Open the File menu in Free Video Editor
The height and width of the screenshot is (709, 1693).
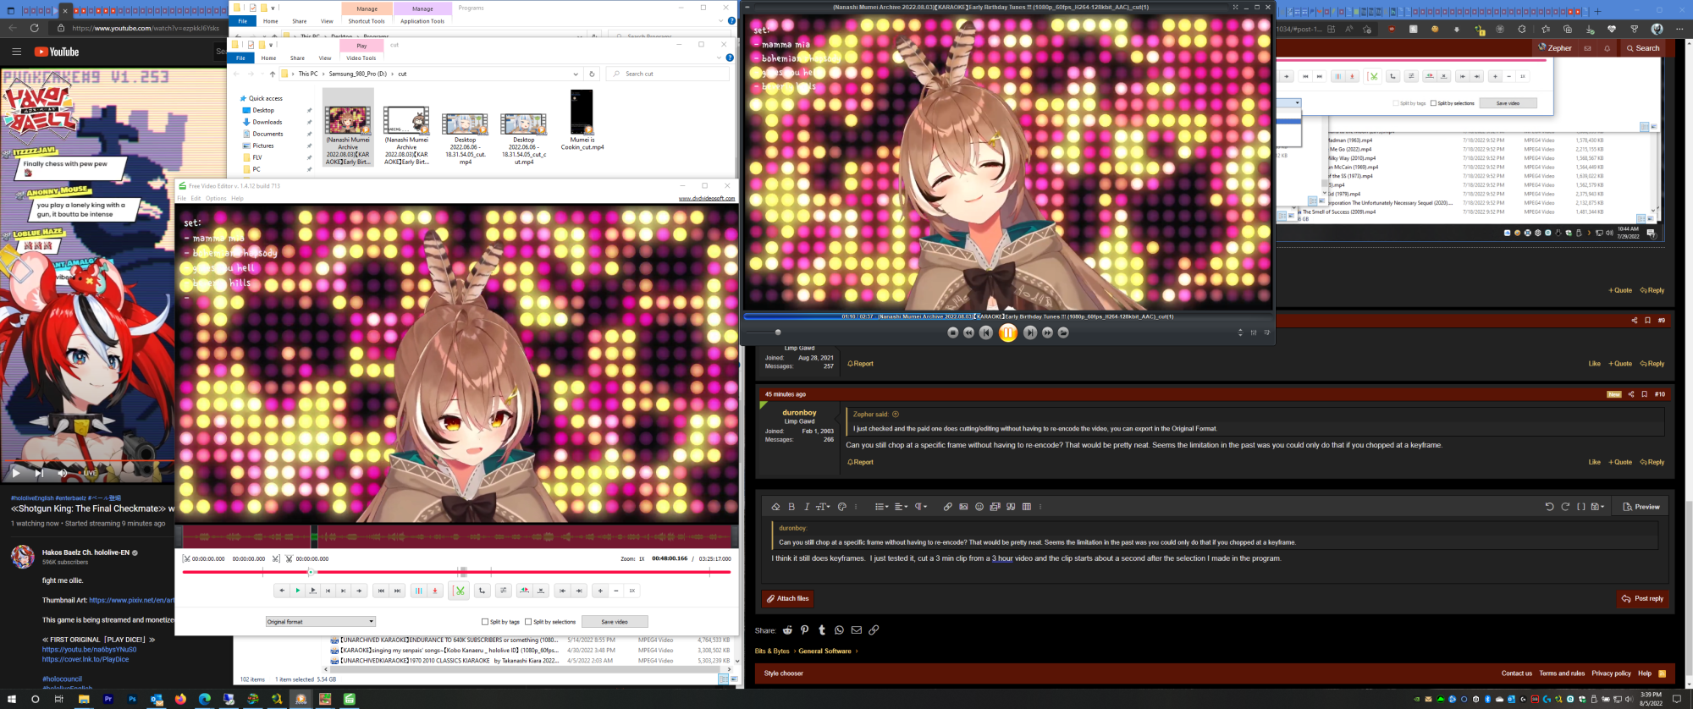click(181, 199)
